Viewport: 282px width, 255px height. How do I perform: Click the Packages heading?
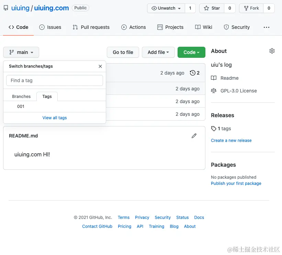(x=223, y=165)
